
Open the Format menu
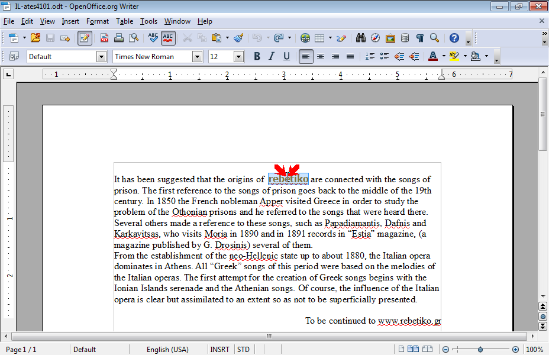pos(98,21)
